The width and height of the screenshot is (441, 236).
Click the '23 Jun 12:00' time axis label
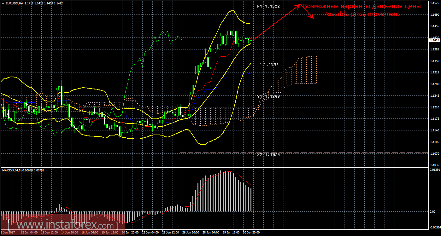171,233
